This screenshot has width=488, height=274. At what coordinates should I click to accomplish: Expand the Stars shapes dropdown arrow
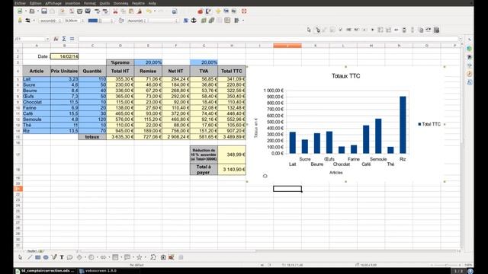(x=145, y=257)
